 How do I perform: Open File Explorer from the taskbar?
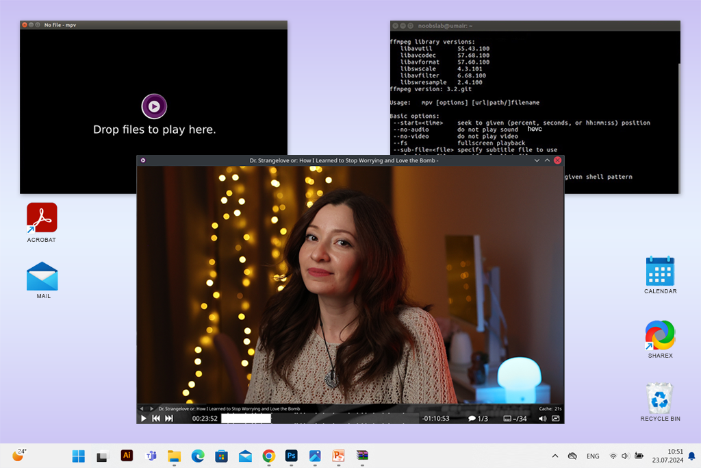tap(175, 456)
